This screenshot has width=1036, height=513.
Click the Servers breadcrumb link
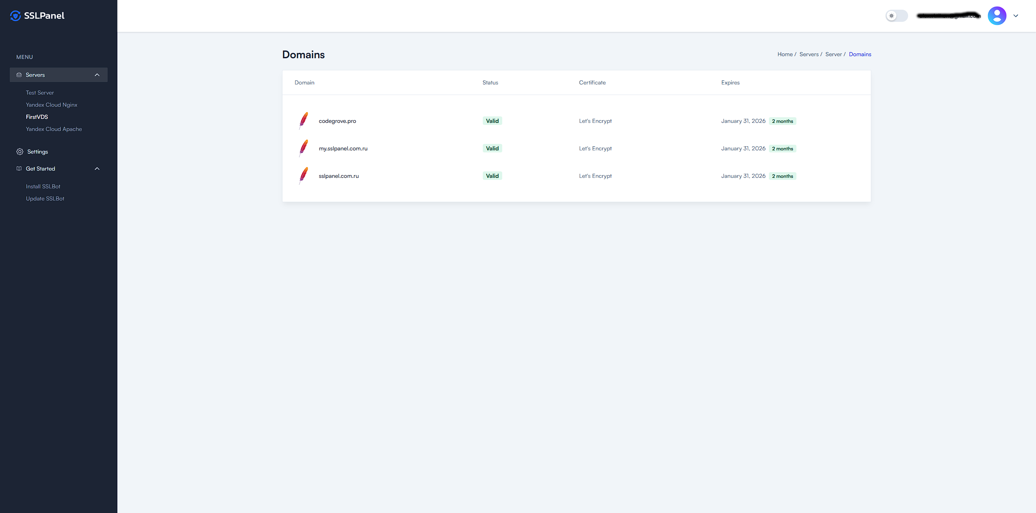(x=809, y=54)
